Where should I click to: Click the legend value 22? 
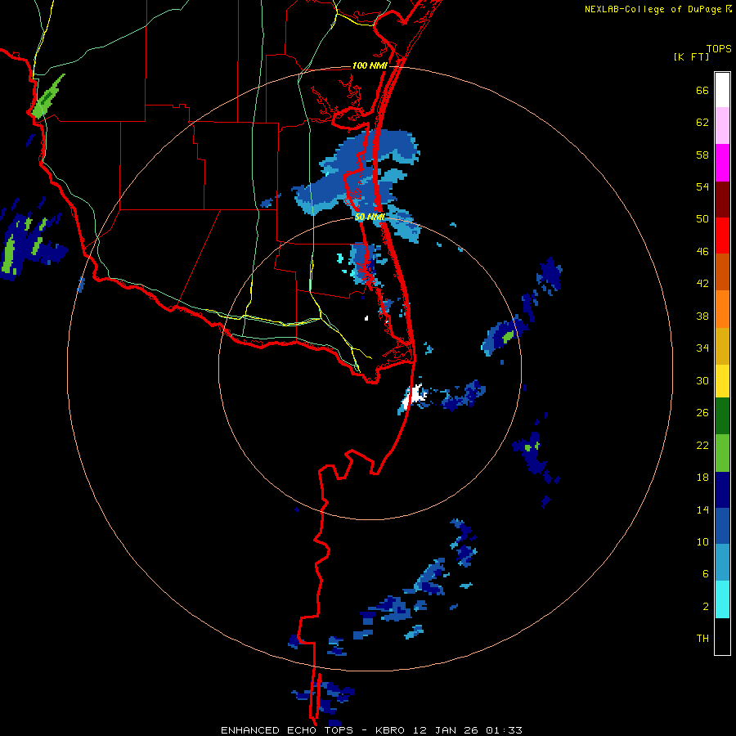[702, 445]
